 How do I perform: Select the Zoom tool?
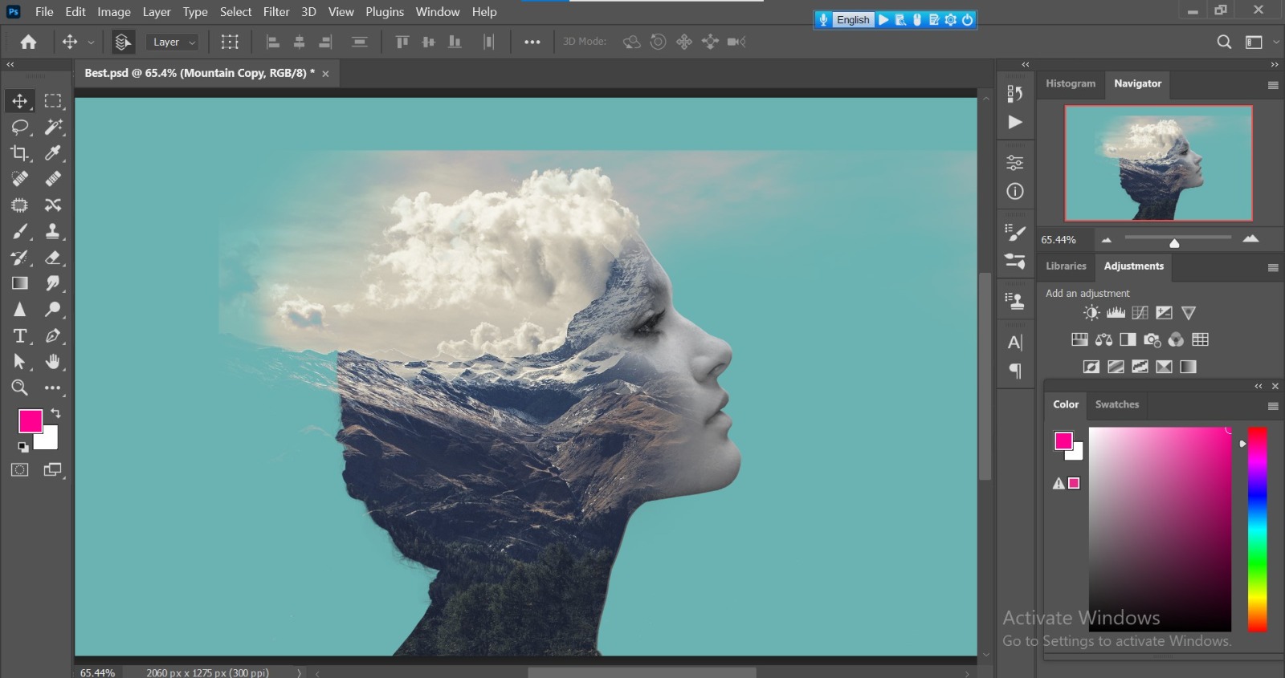click(x=20, y=388)
